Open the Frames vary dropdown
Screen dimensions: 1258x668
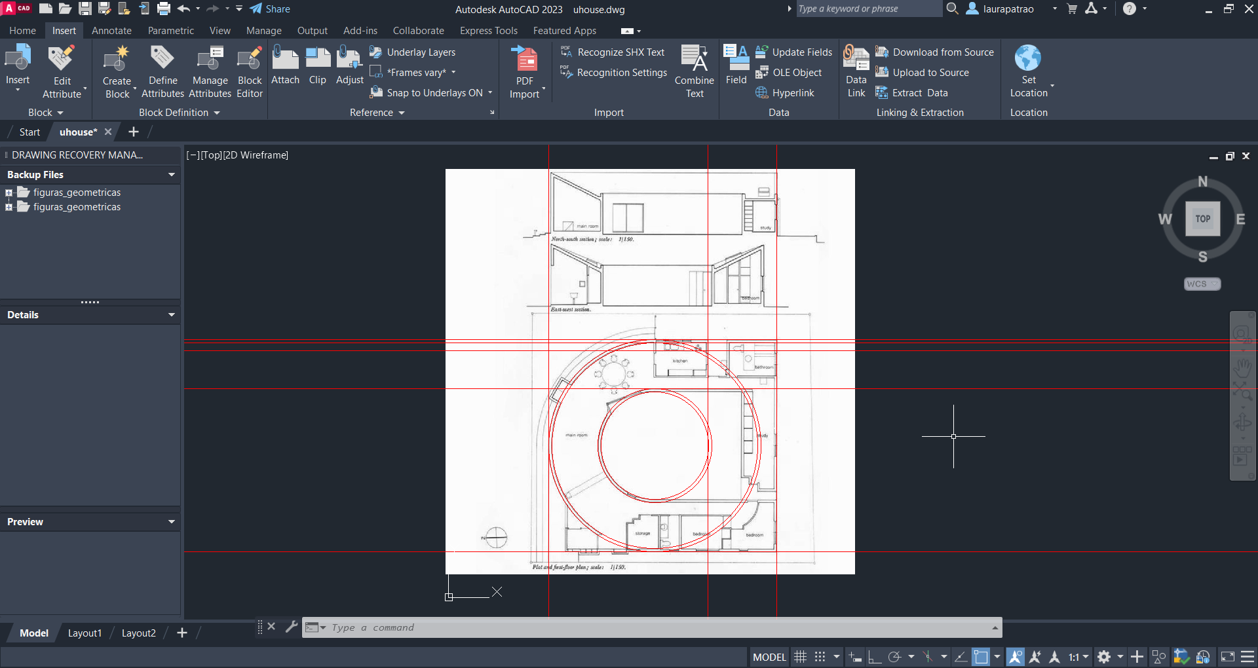click(453, 72)
